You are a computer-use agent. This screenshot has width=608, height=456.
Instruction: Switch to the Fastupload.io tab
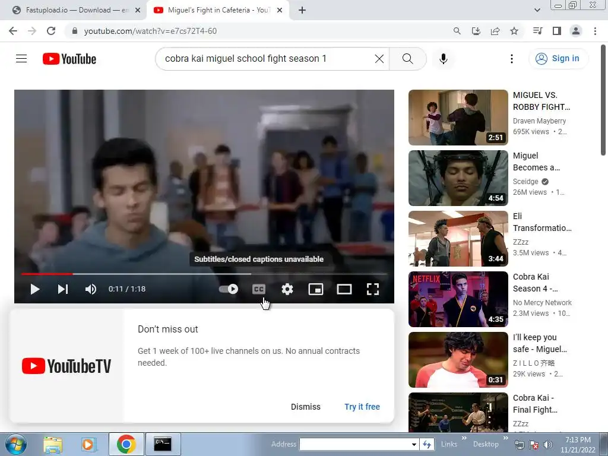[x=77, y=10]
